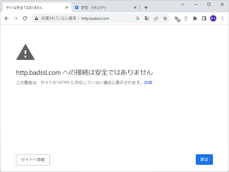Open the tab search chevron menu

(182, 4)
